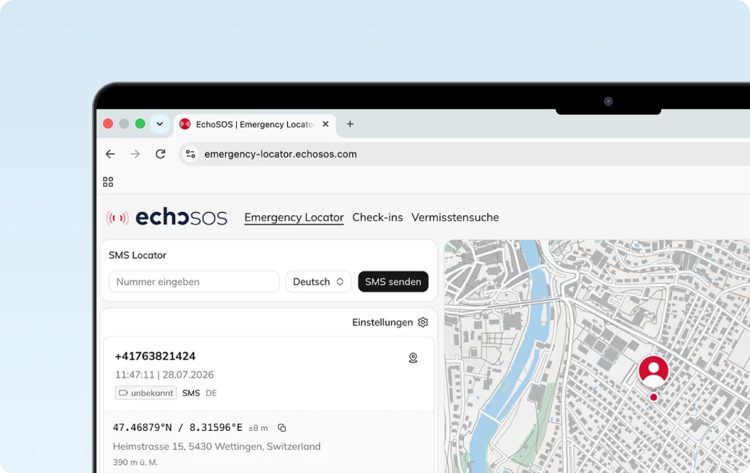Copy coordinates with the copy icon
Viewport: 750px width, 473px height.
pyautogui.click(x=282, y=428)
